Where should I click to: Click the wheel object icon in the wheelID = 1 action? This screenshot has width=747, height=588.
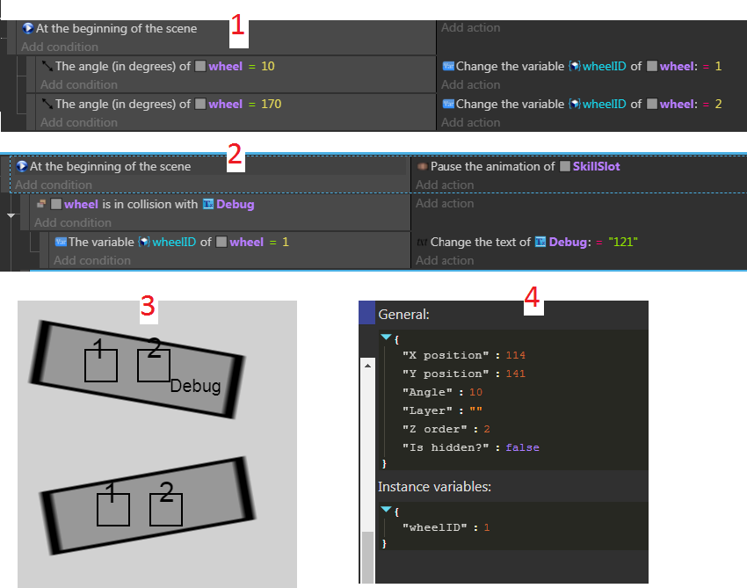coord(652,66)
